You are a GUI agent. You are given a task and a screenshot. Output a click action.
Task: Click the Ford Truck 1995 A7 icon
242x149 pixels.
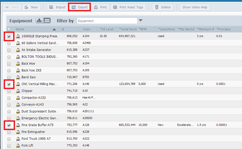tap(18, 139)
